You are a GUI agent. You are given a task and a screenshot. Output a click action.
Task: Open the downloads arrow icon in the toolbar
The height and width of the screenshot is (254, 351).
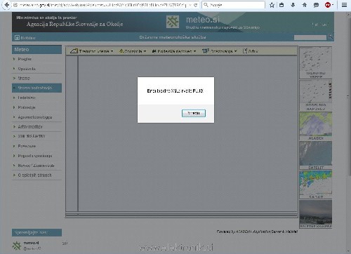pyautogui.click(x=293, y=5)
